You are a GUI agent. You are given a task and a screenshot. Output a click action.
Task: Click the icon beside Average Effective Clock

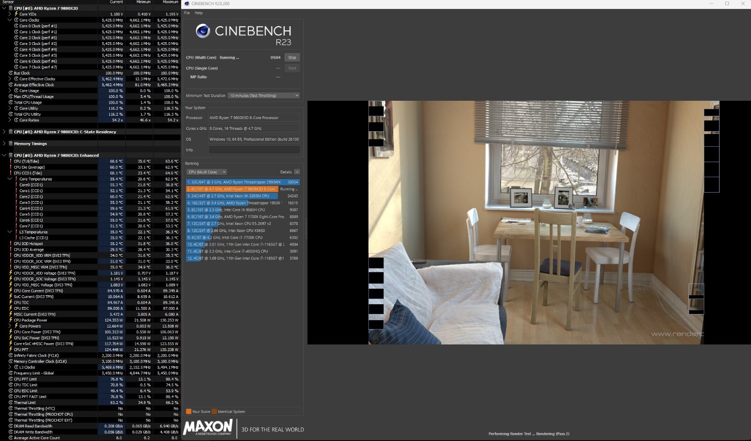click(11, 85)
